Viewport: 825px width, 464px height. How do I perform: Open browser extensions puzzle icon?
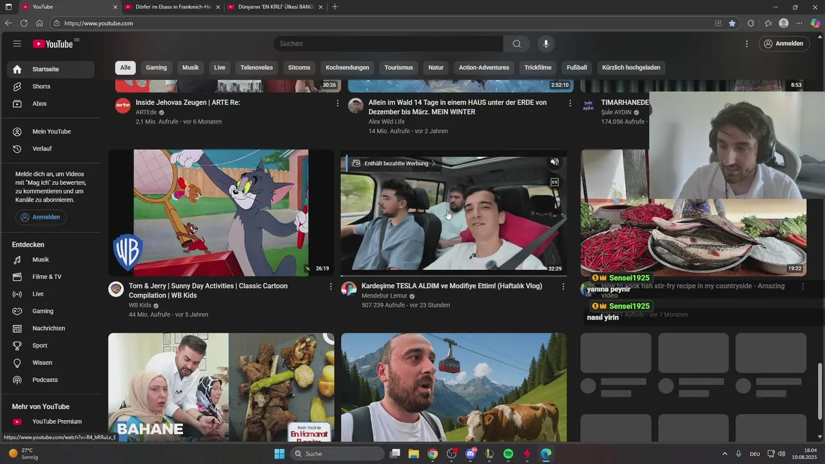751,23
